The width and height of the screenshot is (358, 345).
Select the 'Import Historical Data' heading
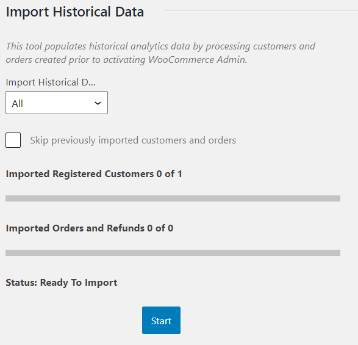(x=75, y=12)
